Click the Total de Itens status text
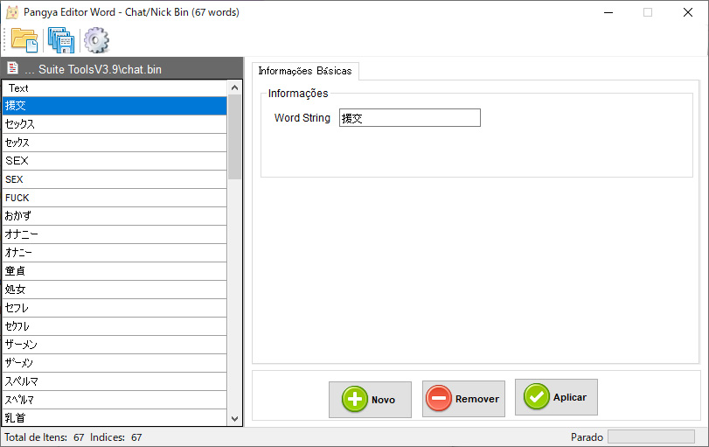 (x=45, y=437)
